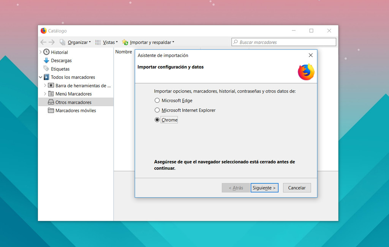Open the Organizar dropdown menu
This screenshot has height=247, width=389.
coord(79,42)
